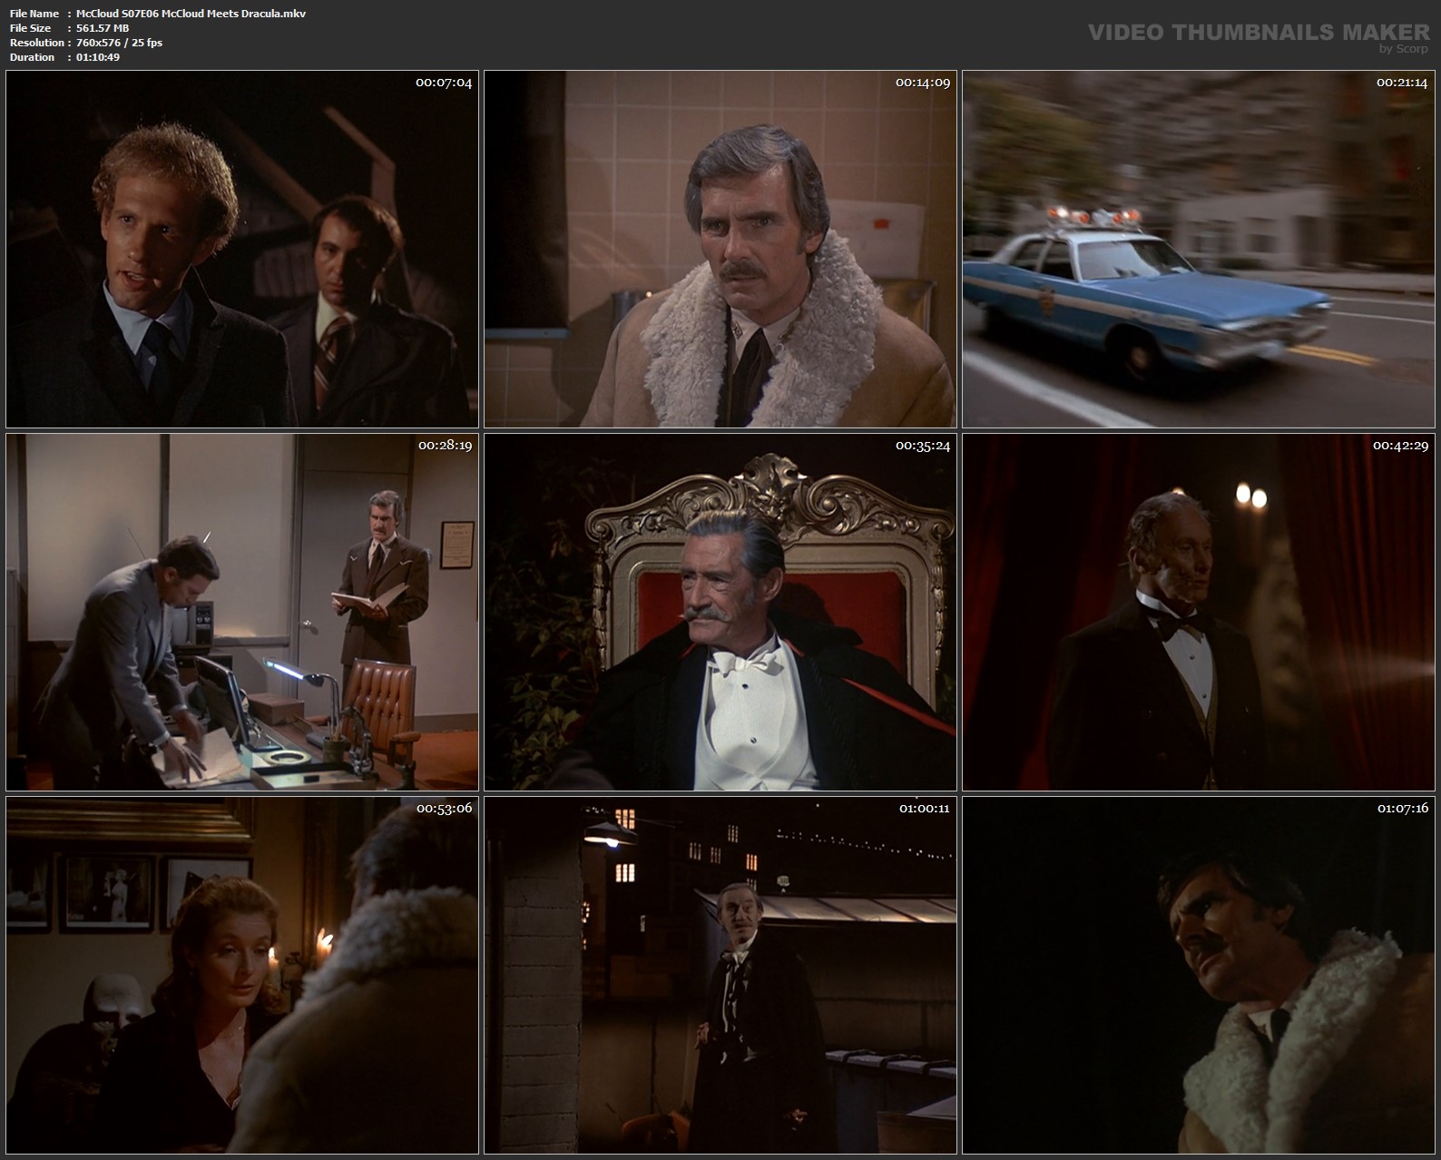Open the thumbnail stamped 00:14:09

[720, 249]
